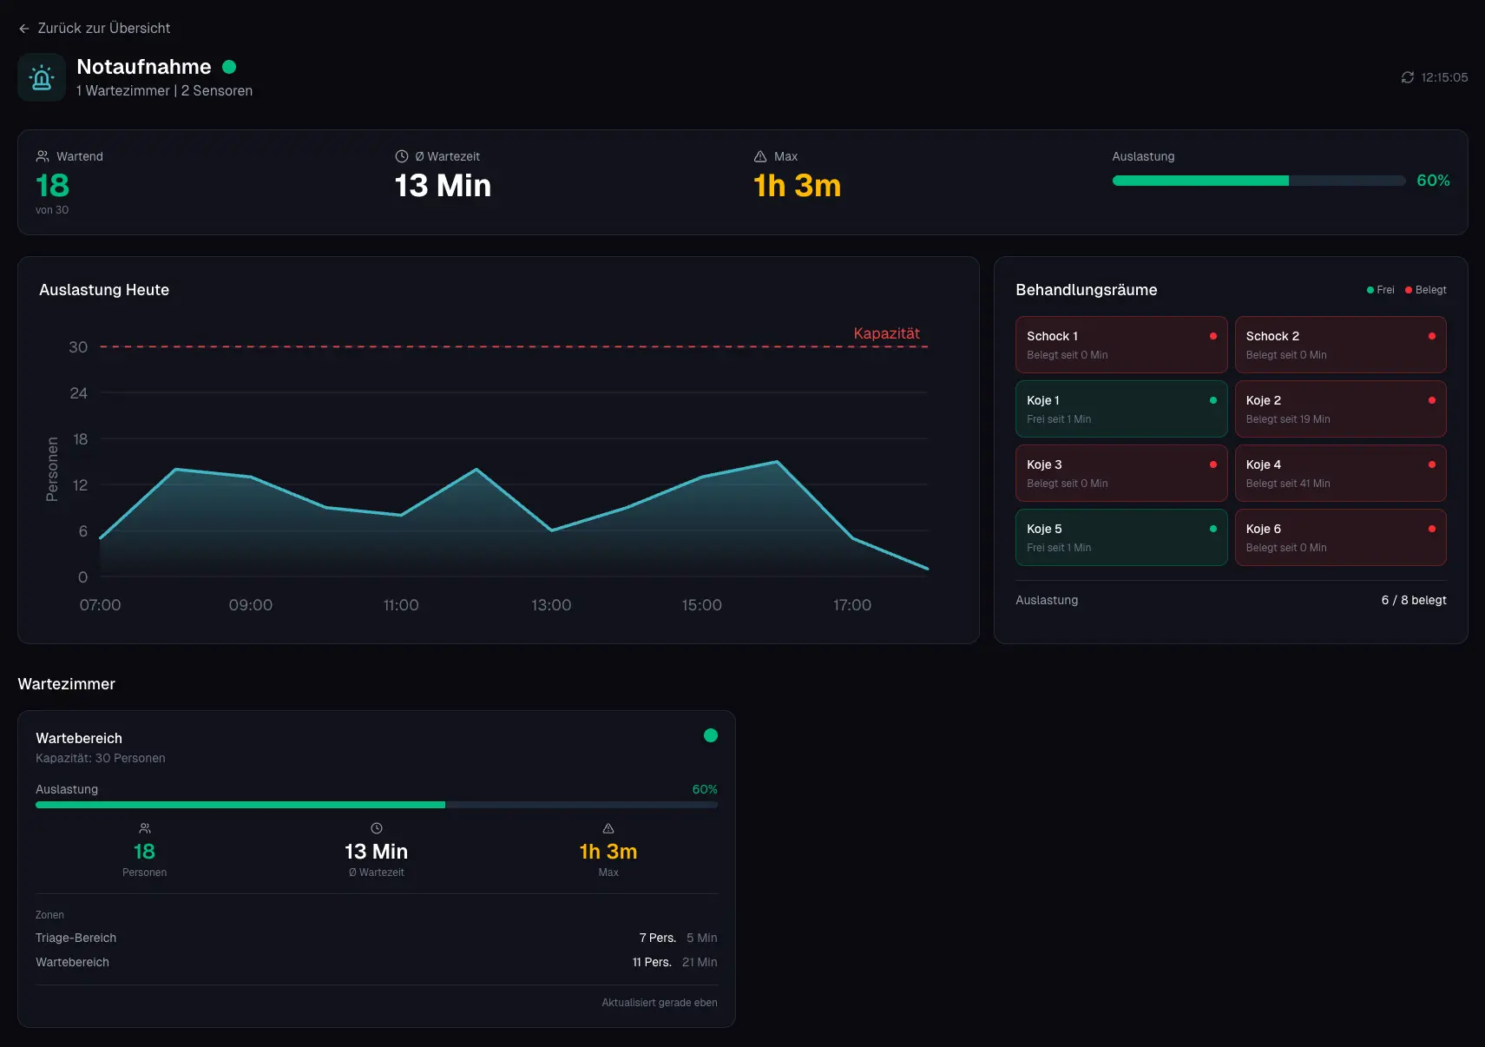Click the Notaufnahme siren icon
This screenshot has width=1485, height=1047.
coord(42,77)
